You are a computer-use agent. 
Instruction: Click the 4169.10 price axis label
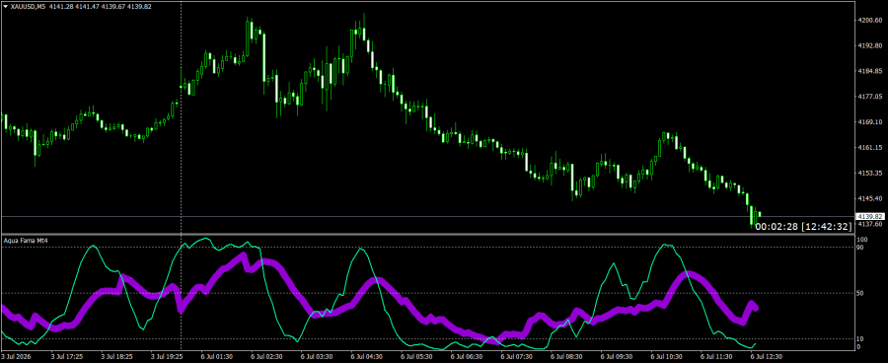point(870,121)
